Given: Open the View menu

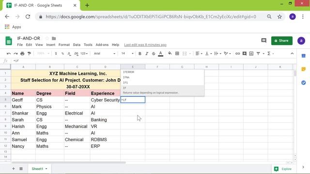Looking at the screenshot, I should [39, 45].
